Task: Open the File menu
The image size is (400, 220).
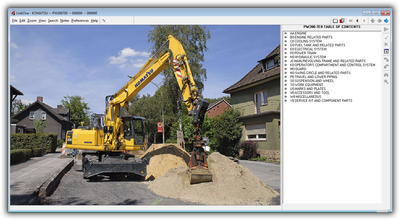Action: pos(14,21)
